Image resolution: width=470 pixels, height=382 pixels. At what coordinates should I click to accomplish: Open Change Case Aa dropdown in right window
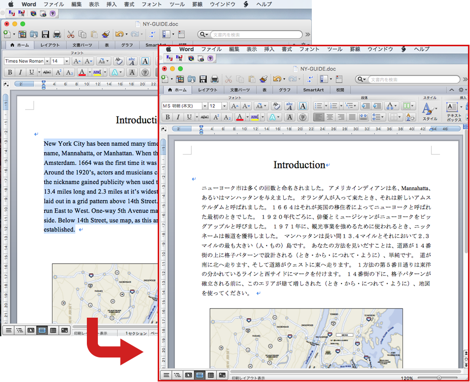point(261,106)
